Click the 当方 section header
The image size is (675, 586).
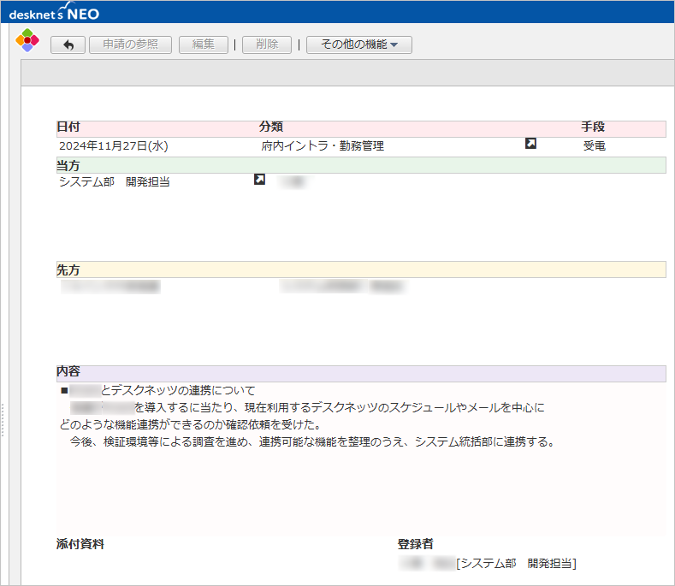68,165
